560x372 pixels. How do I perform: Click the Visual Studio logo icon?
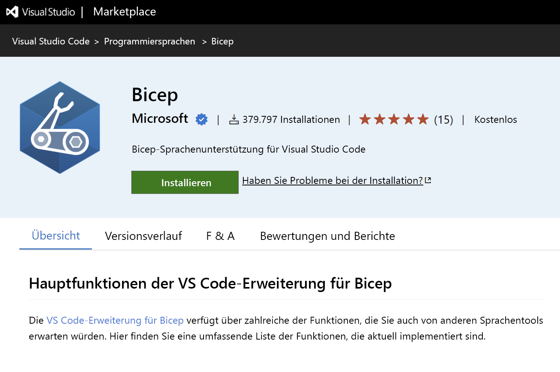click(x=14, y=12)
